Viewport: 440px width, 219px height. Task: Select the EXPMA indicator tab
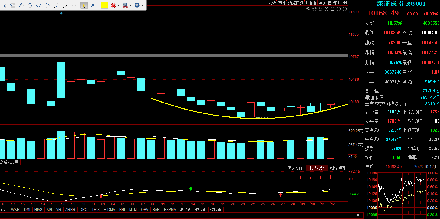pos(170,209)
